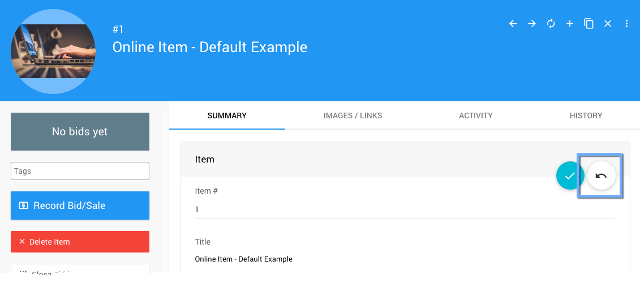
Task: Click the No bids yet banner
Action: coord(80,131)
